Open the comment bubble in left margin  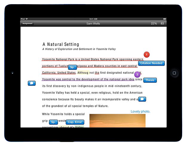click(32, 83)
